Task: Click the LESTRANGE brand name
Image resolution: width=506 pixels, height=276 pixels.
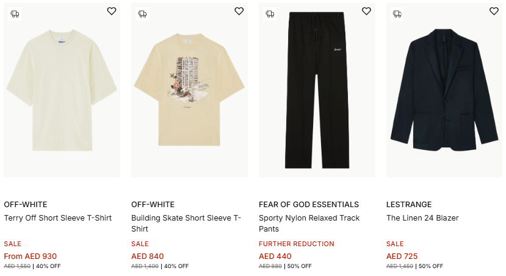Action: tap(409, 205)
